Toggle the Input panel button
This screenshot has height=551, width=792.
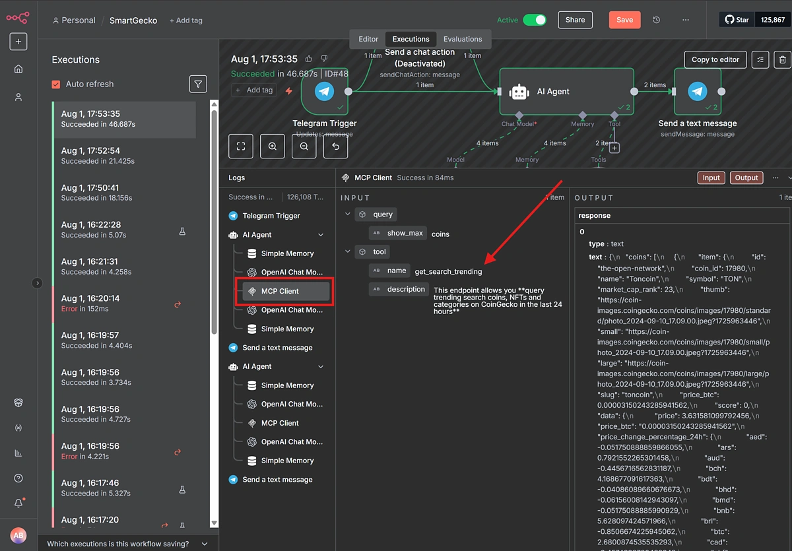pos(711,178)
